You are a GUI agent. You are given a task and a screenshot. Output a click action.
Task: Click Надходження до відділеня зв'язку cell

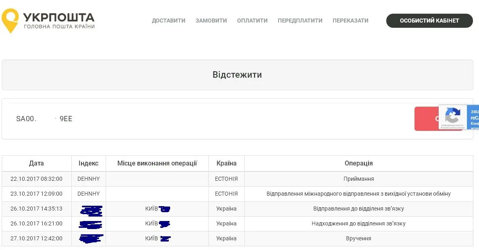[x=358, y=224]
